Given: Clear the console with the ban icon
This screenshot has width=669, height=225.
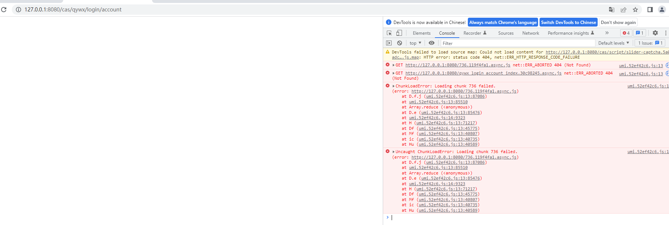Looking at the screenshot, I should click(399, 43).
